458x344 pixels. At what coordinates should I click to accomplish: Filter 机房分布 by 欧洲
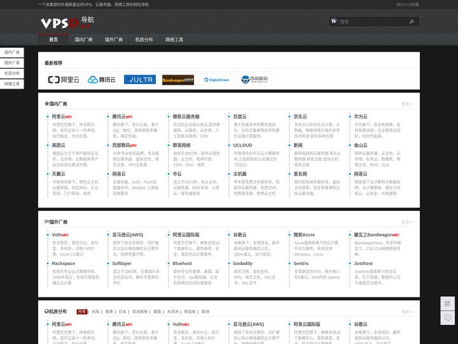pyautogui.click(x=205, y=312)
